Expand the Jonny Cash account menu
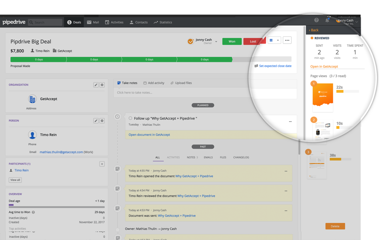 click(357, 22)
